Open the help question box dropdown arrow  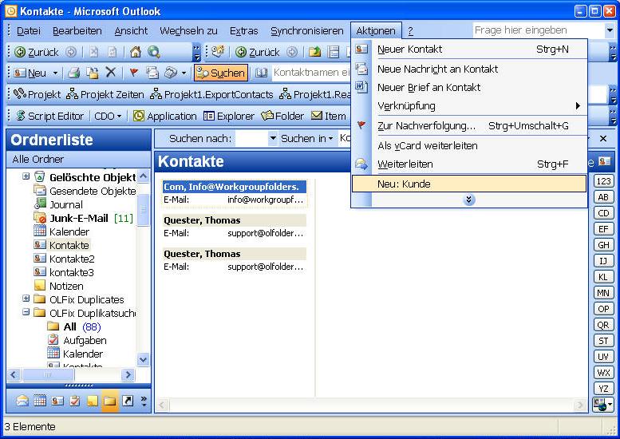[609, 30]
